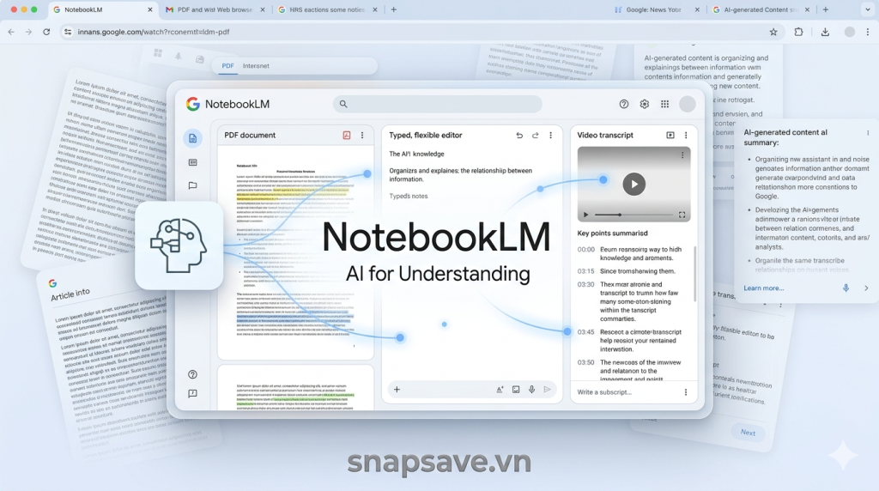The height and width of the screenshot is (491, 879).
Task: Click the text format icon in editor bar
Action: click(x=500, y=390)
